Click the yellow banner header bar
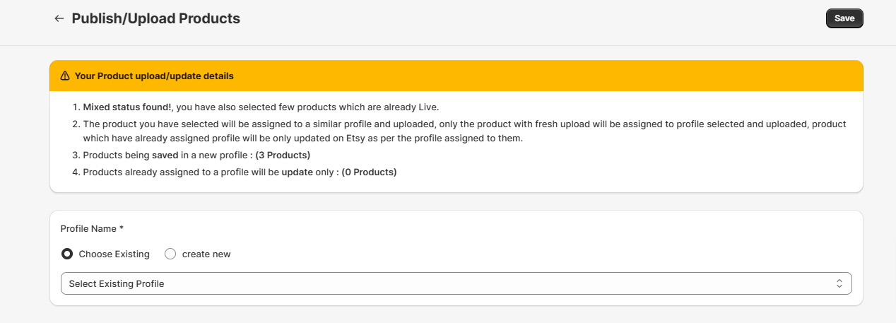 (x=456, y=76)
